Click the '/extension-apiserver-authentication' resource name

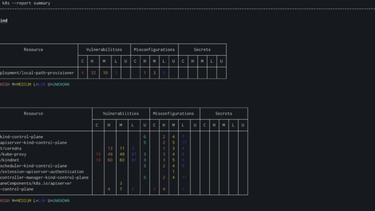[42, 172]
